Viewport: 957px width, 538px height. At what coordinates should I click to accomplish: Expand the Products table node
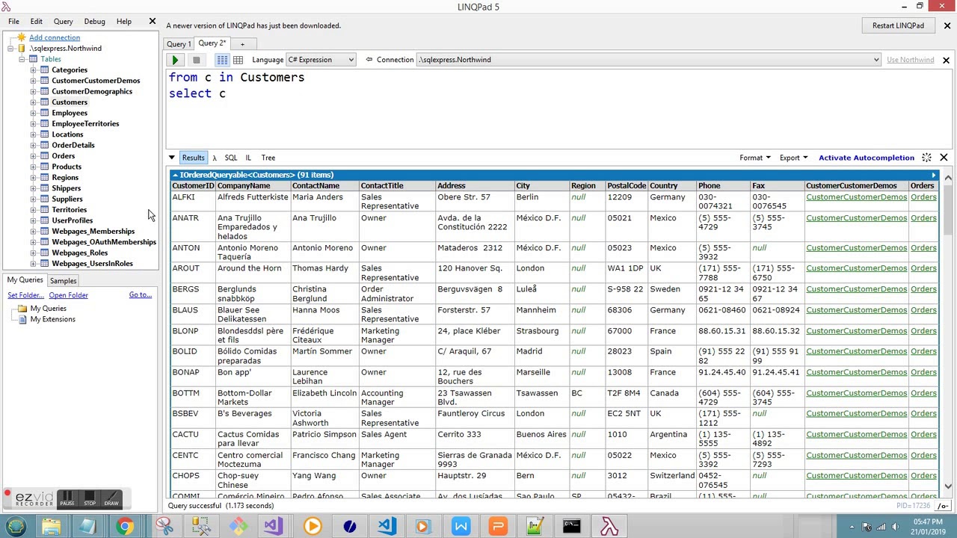[33, 167]
